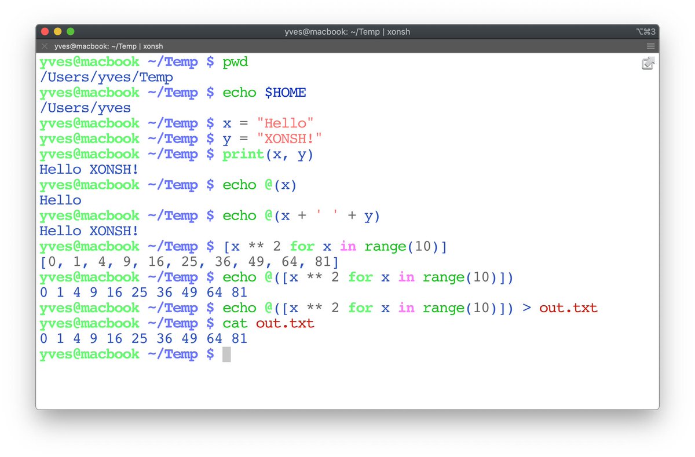Select the 'yves@macbook: ~/Temp | xonsh' tab
This screenshot has height=457, width=695.
coord(109,46)
